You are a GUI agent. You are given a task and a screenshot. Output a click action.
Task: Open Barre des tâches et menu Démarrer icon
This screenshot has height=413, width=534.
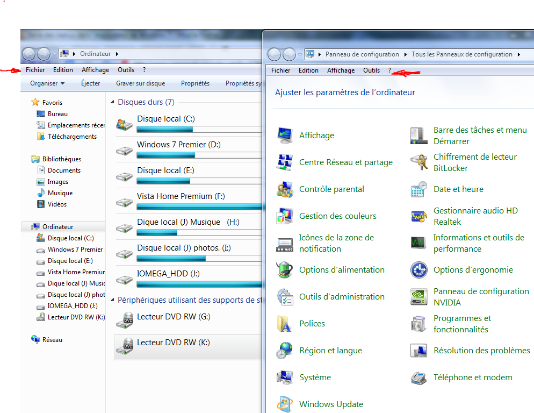[x=419, y=136]
